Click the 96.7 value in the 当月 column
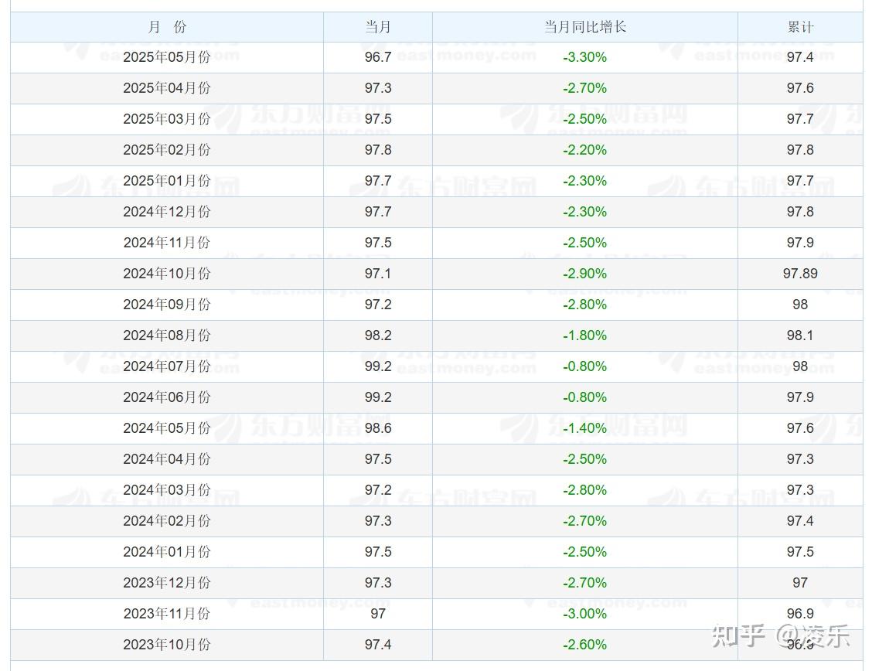 (377, 57)
